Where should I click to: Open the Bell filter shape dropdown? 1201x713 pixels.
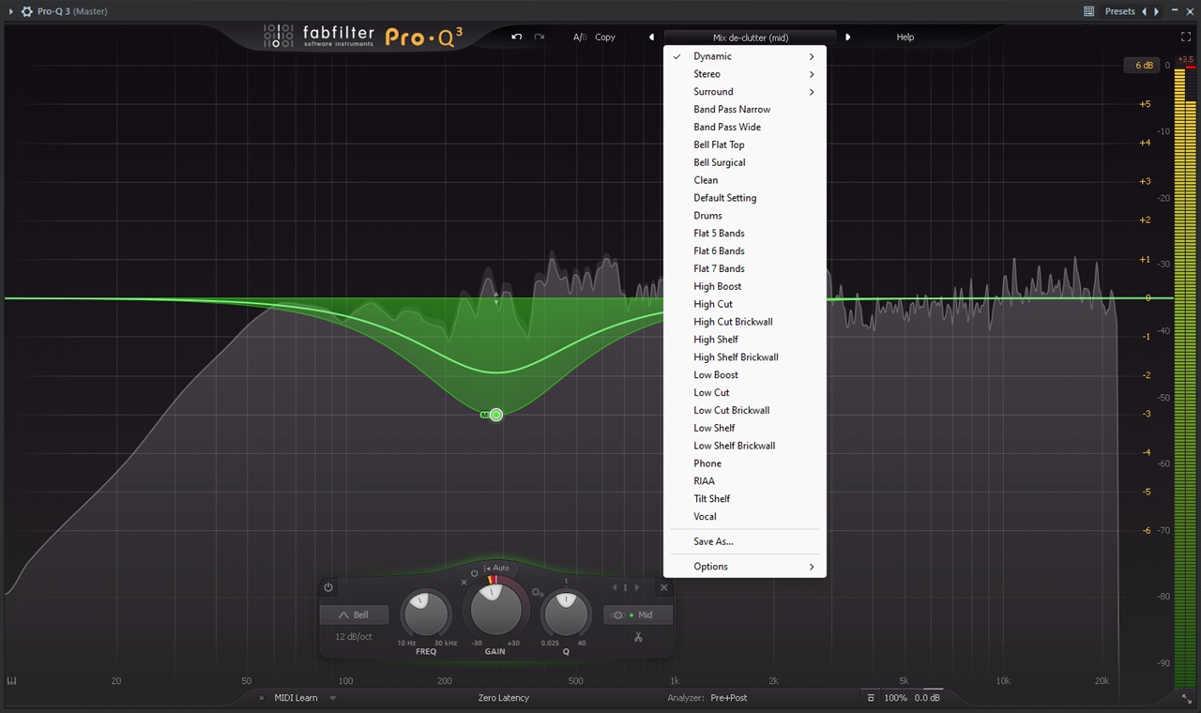(354, 615)
